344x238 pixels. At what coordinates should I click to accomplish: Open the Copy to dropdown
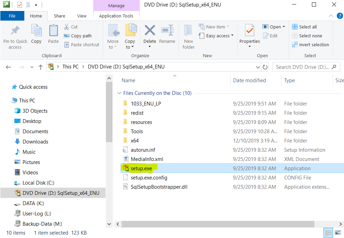[x=130, y=44]
